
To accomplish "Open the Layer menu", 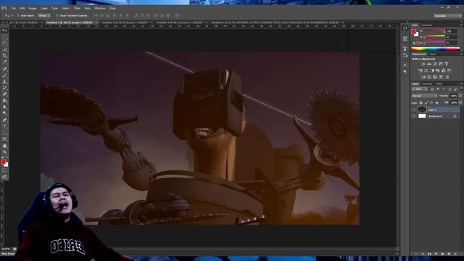I will [x=44, y=8].
